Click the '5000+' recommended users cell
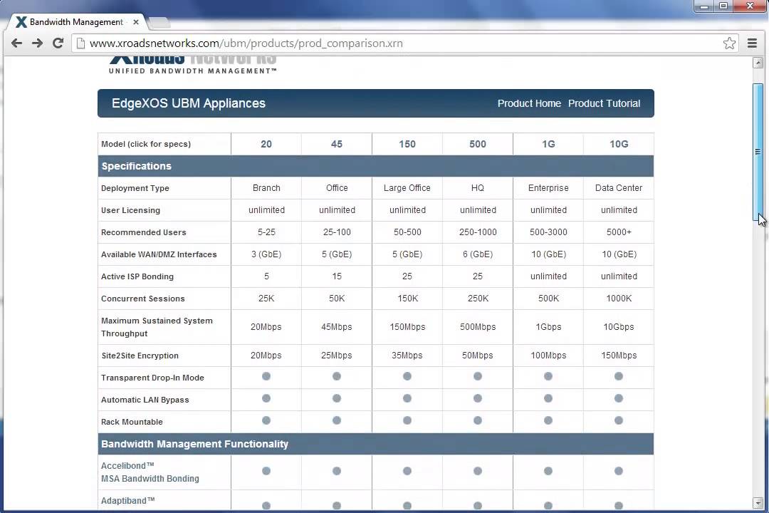The width and height of the screenshot is (769, 513). (x=619, y=232)
